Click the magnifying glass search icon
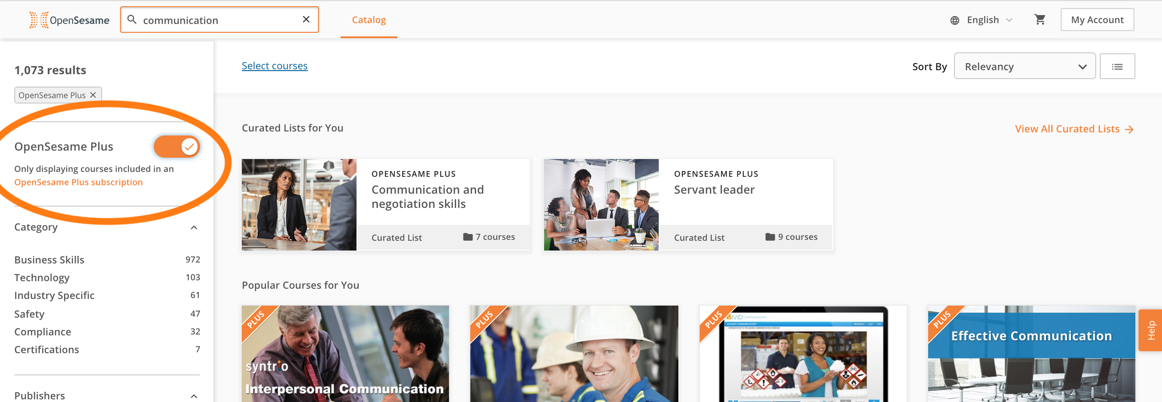The width and height of the screenshot is (1162, 402). pyautogui.click(x=132, y=20)
